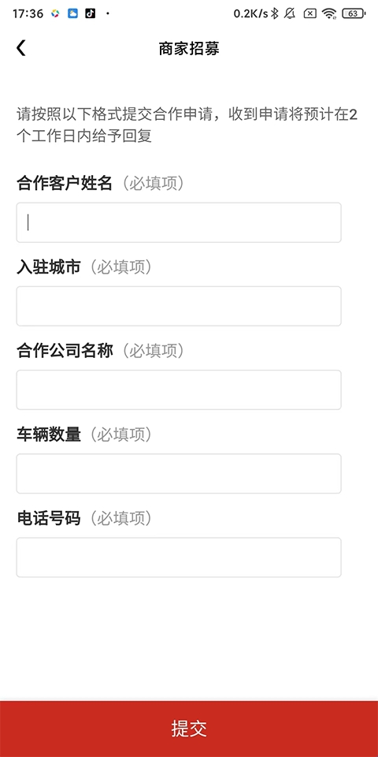Tap the battery level indicator
This screenshot has width=378, height=757.
point(354,13)
